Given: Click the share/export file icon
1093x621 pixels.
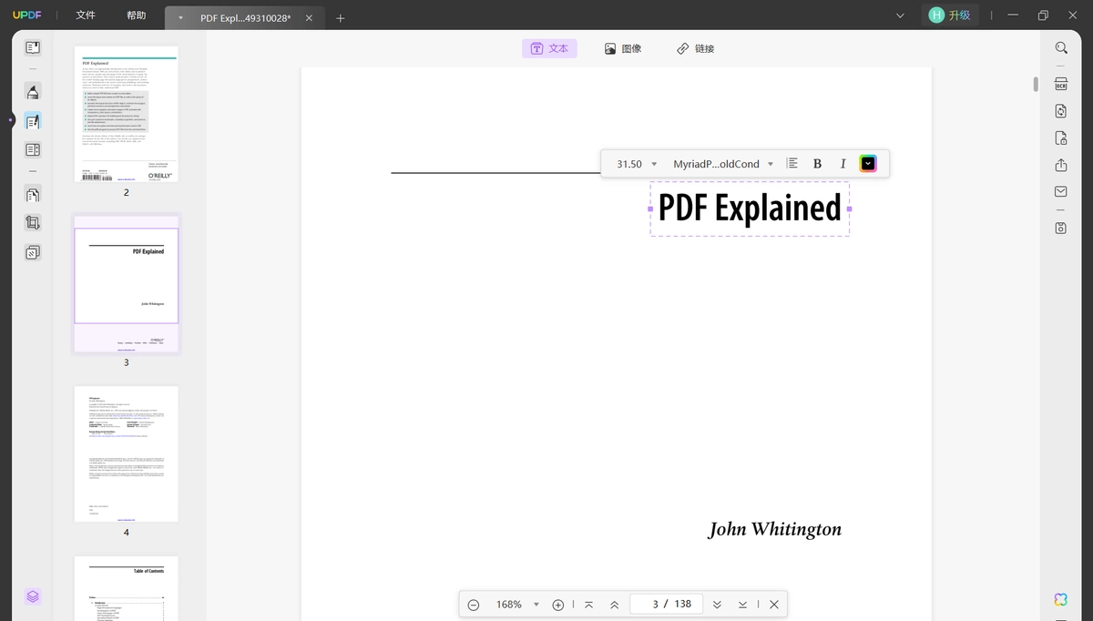Looking at the screenshot, I should coord(1061,165).
